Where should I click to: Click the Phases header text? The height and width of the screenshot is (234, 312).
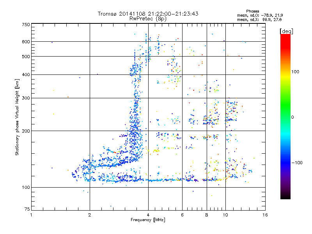(253, 11)
